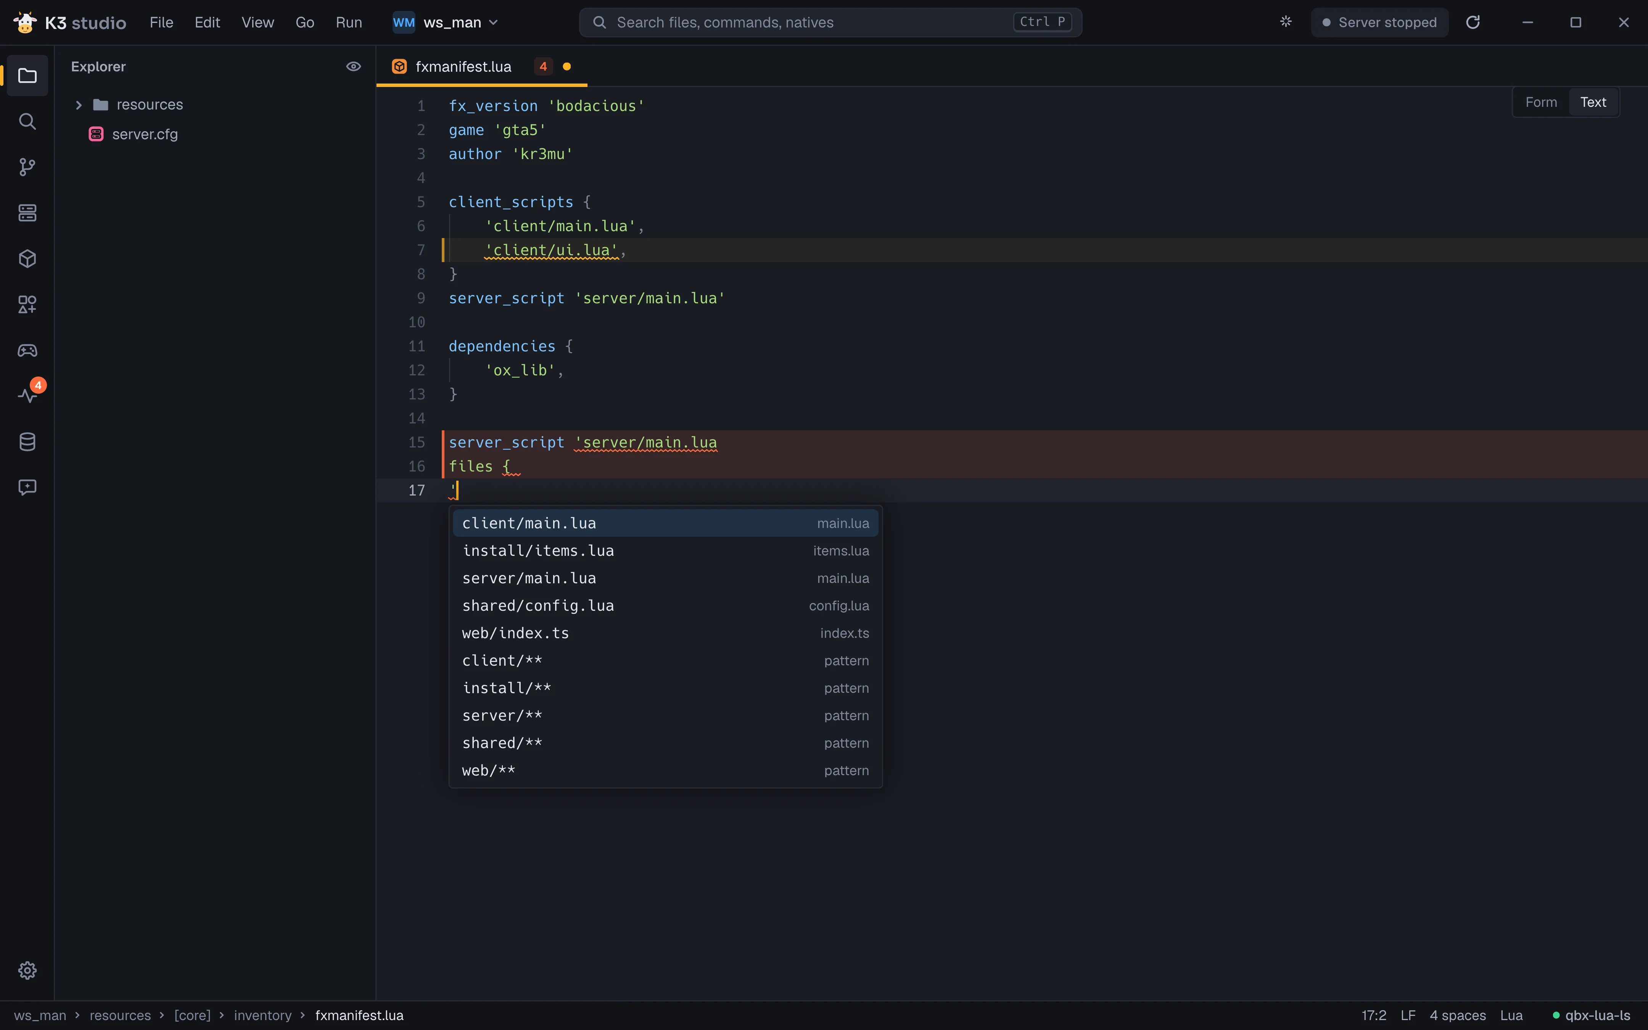This screenshot has height=1030, width=1648.
Task: Choose the install/items.lua completion suggestion
Action: (x=665, y=550)
